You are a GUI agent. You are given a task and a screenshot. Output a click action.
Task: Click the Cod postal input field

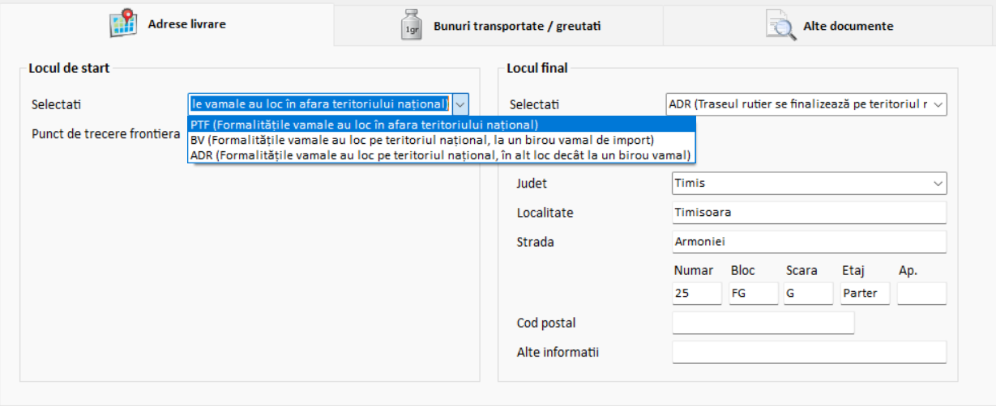763,323
